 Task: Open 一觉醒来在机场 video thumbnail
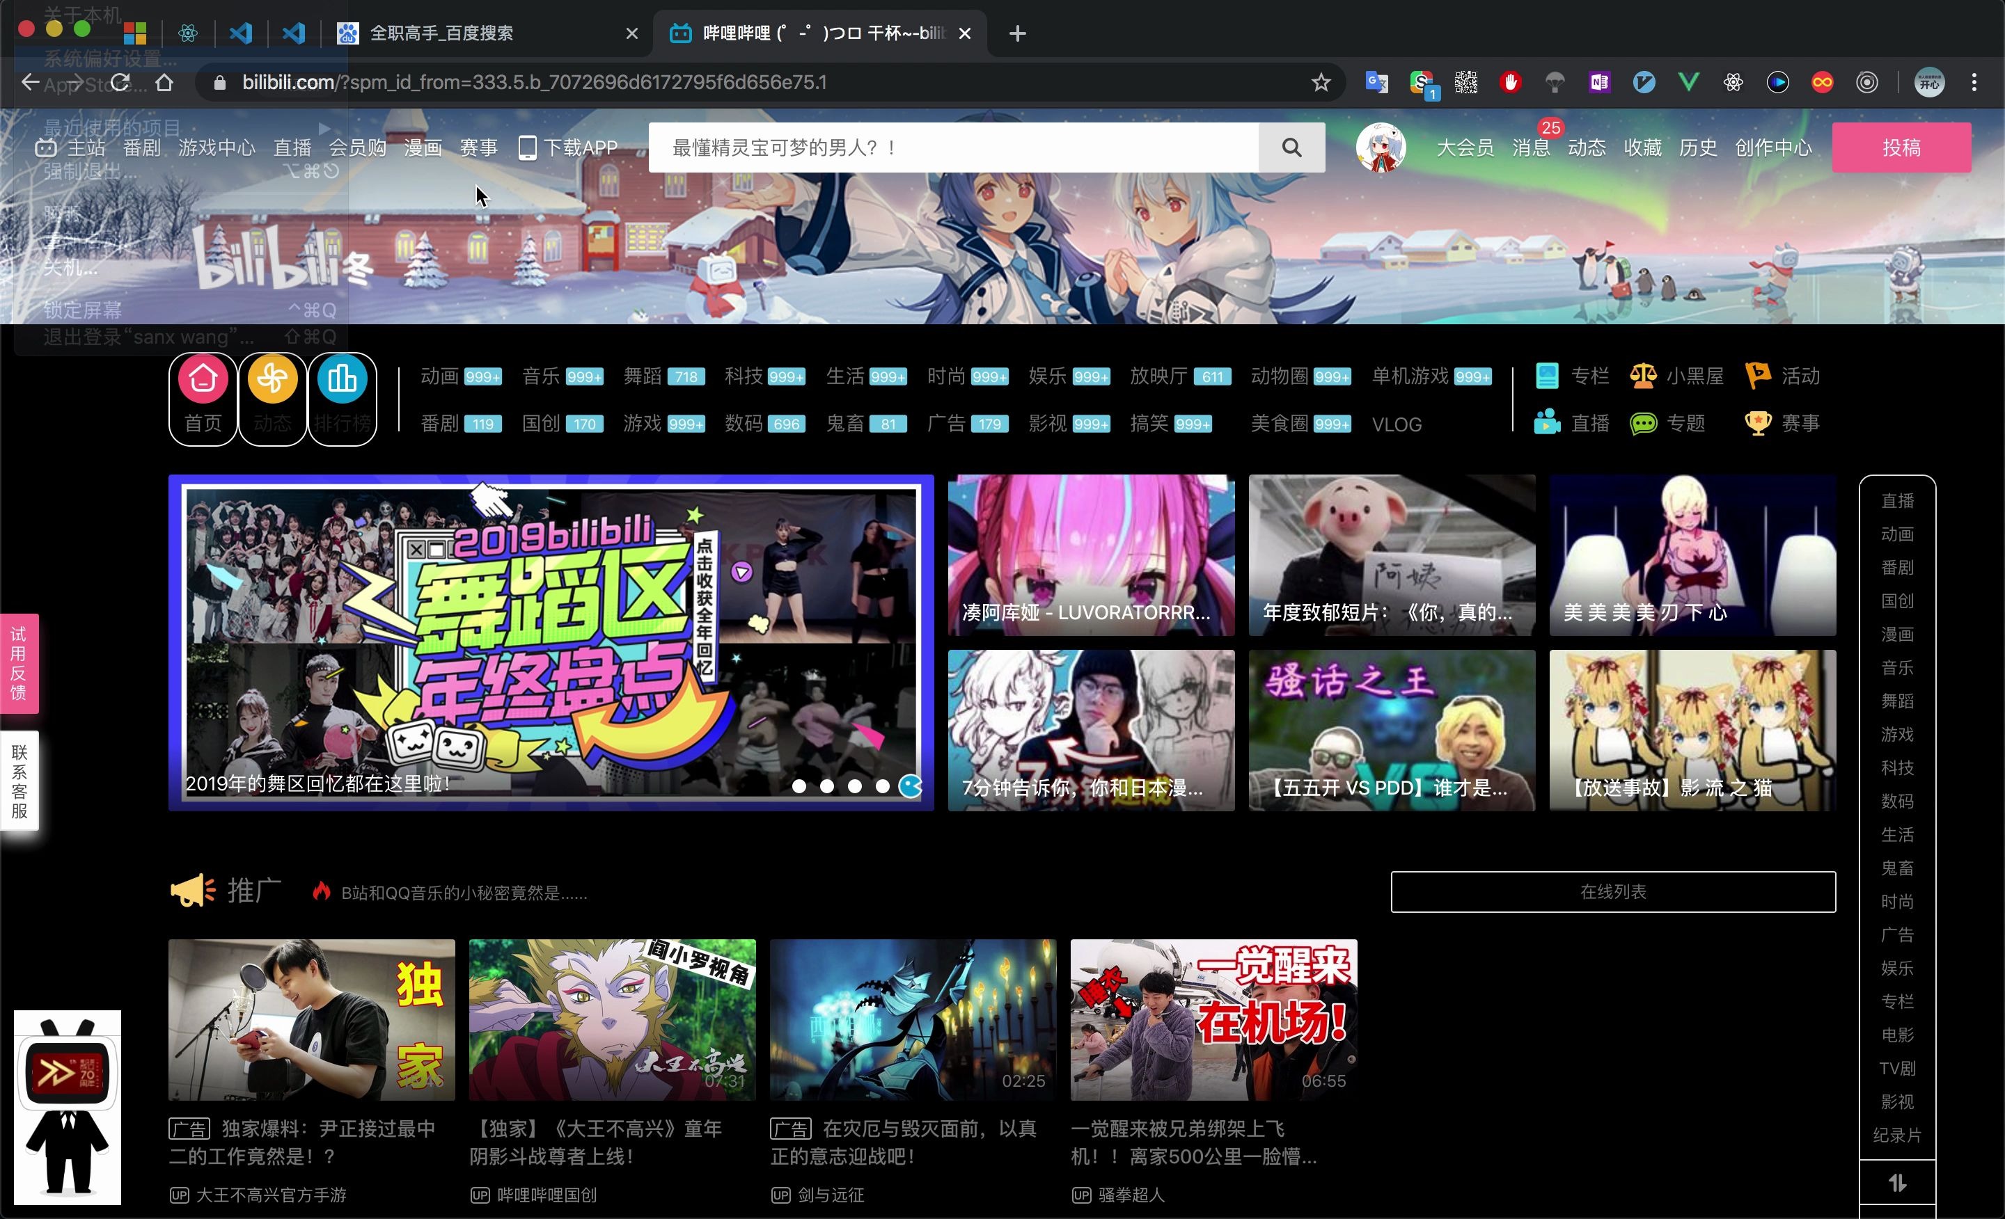(1213, 1020)
